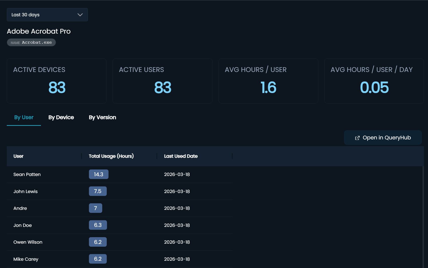Click user name Jon Doe
428x268 pixels.
[23, 225]
